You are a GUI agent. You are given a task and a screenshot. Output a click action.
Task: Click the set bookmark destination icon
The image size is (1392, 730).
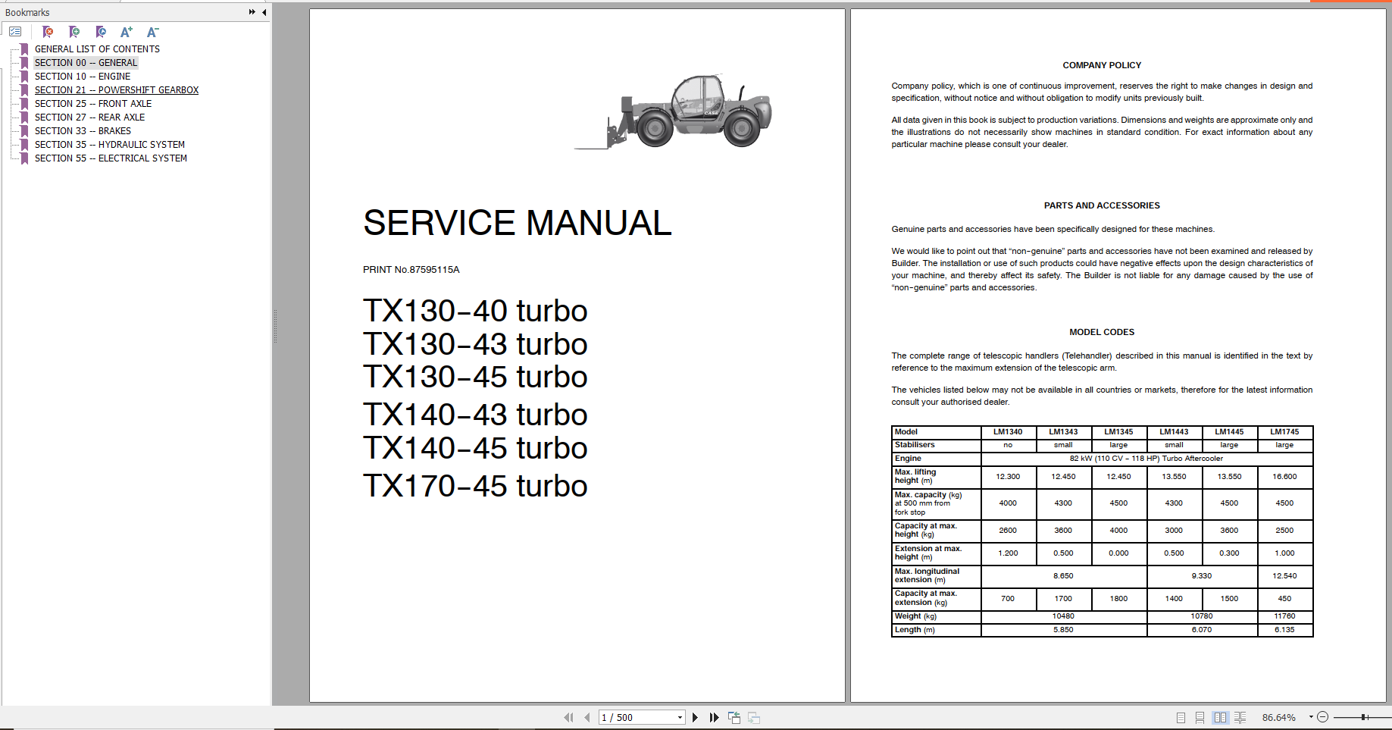pyautogui.click(x=101, y=32)
